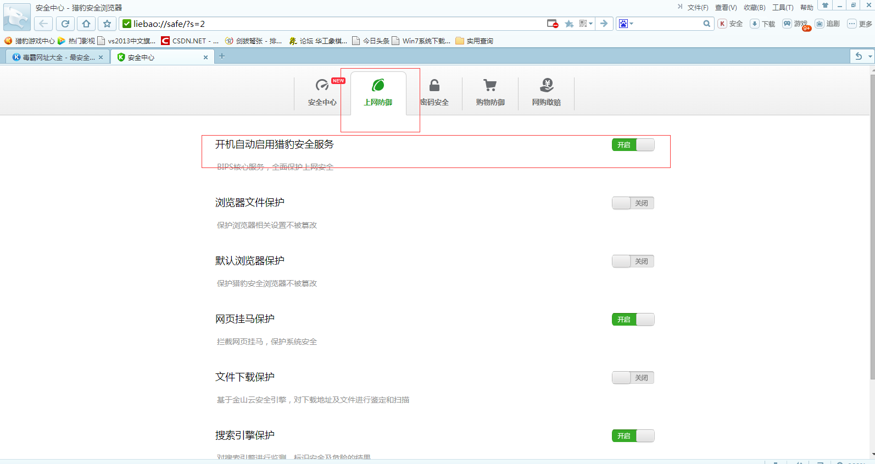Open the Baidu search engine selector dropdown
Screen dimensions: 875x464
coord(626,24)
